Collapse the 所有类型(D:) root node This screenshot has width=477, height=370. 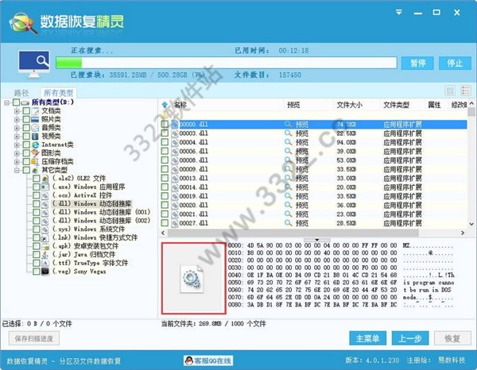(6, 102)
